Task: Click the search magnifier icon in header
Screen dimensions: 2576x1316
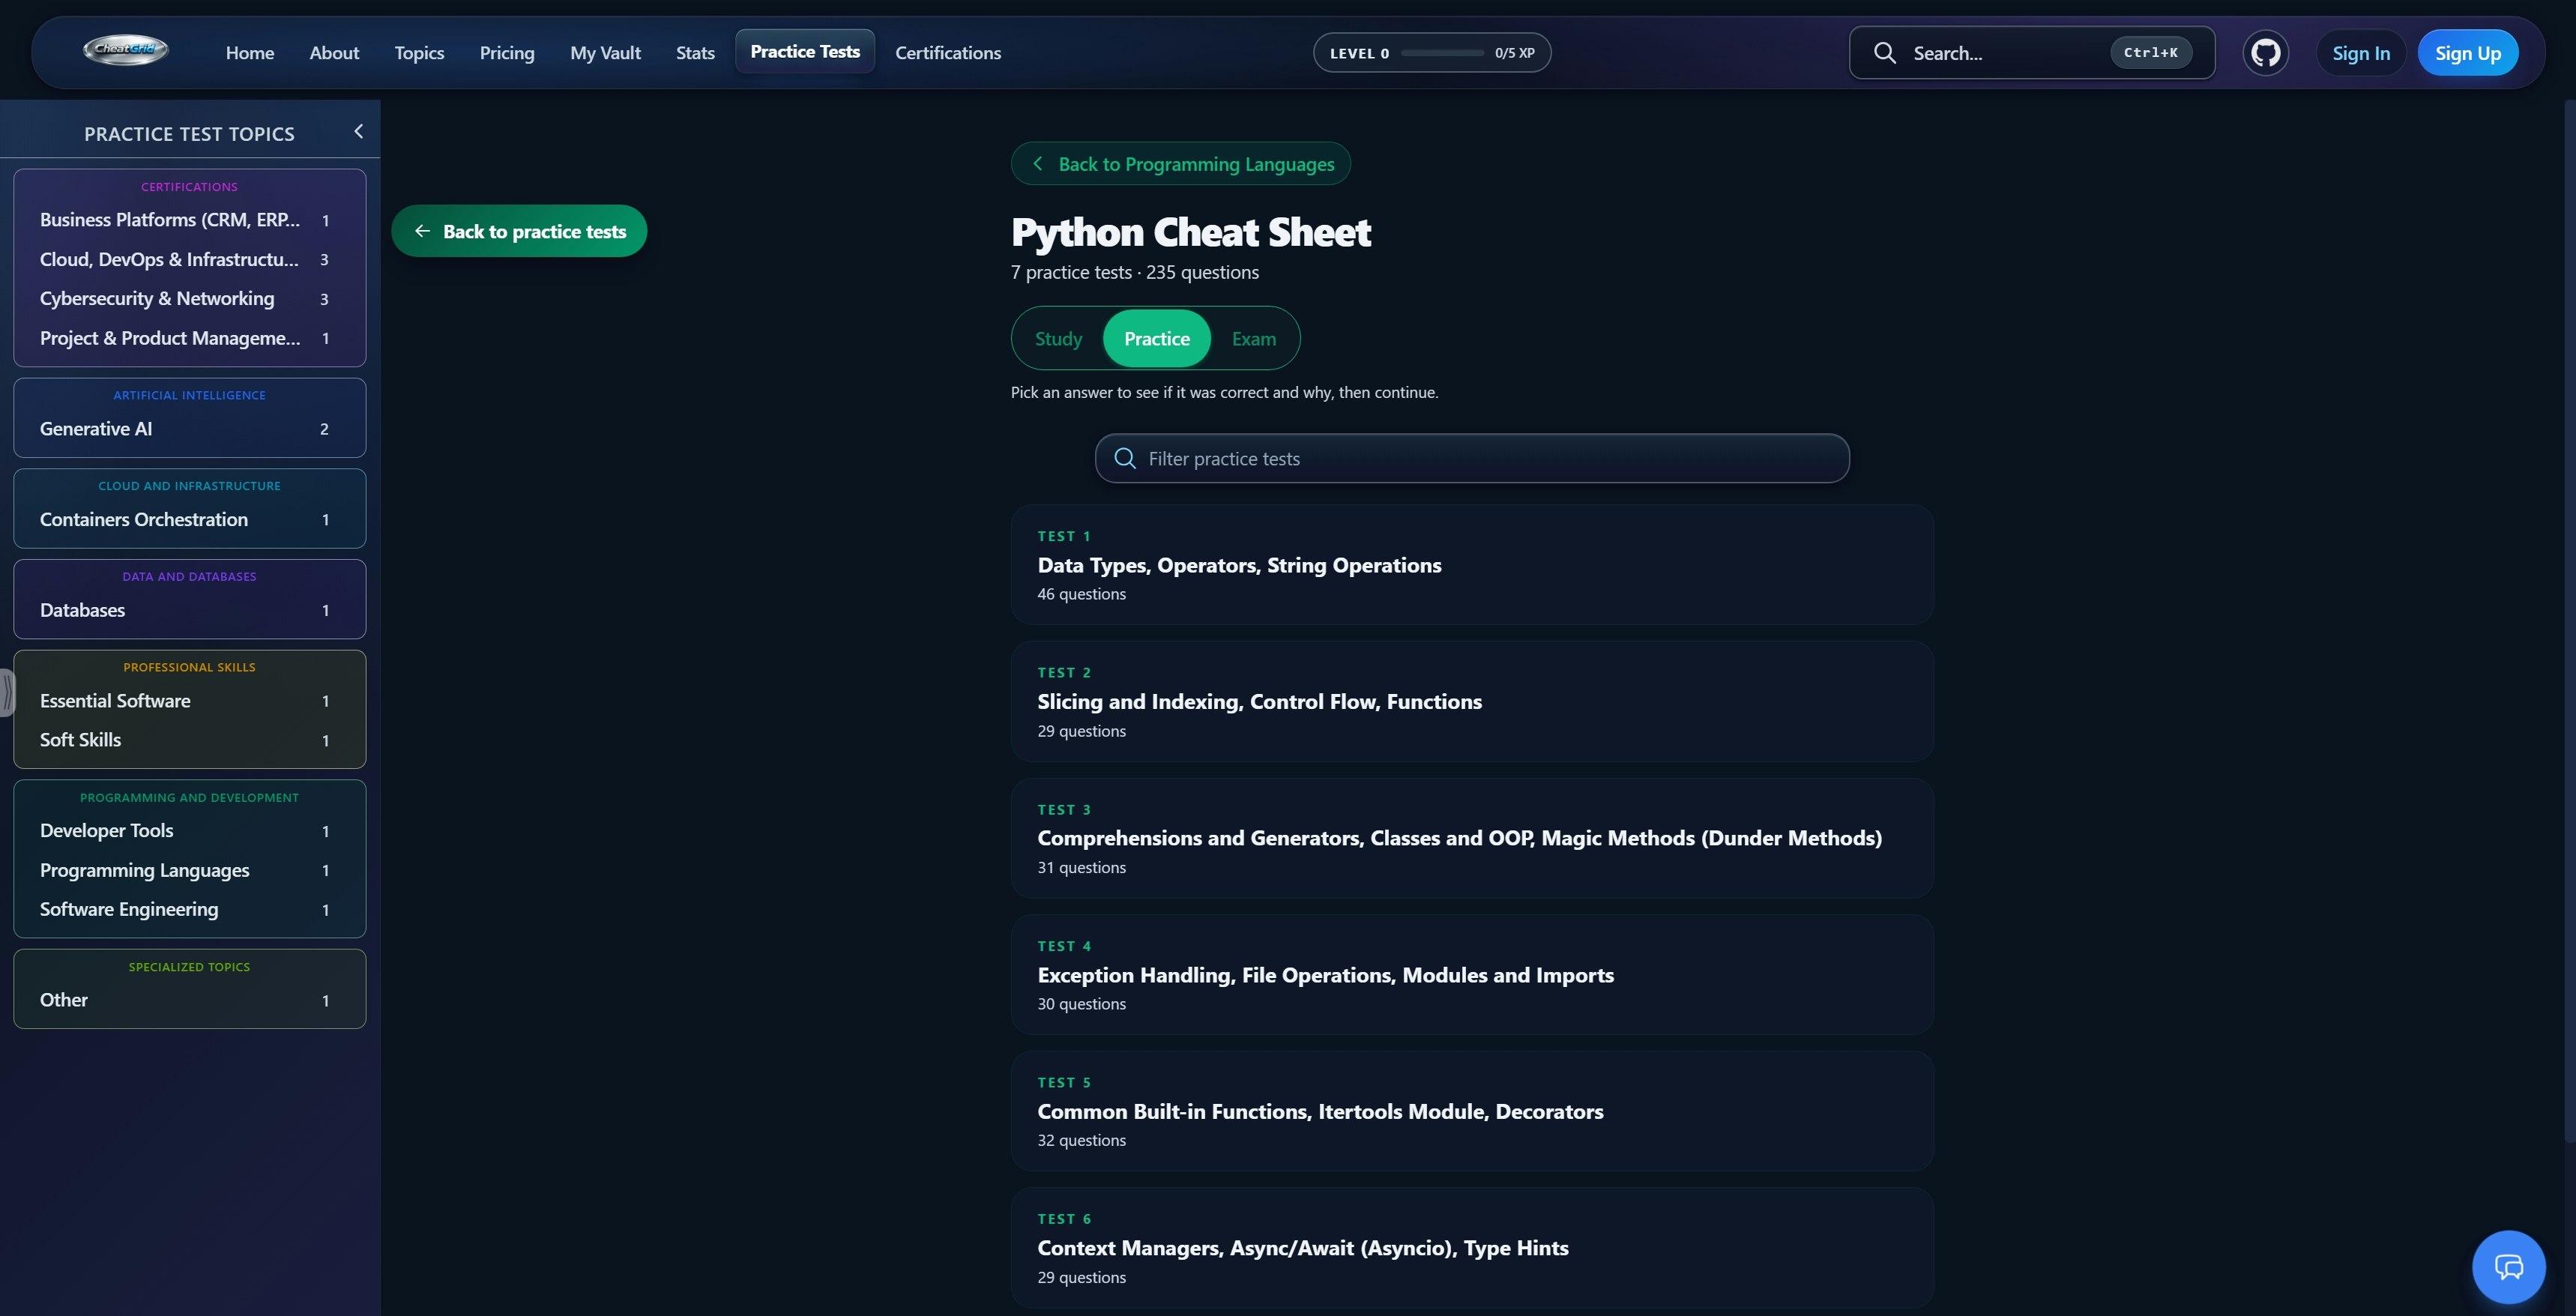Action: pyautogui.click(x=1884, y=53)
